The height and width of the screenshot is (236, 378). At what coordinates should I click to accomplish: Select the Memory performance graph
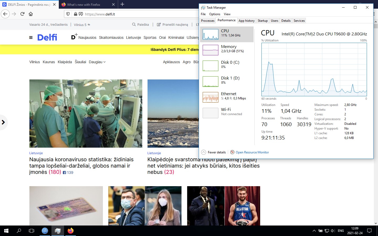[x=227, y=50]
